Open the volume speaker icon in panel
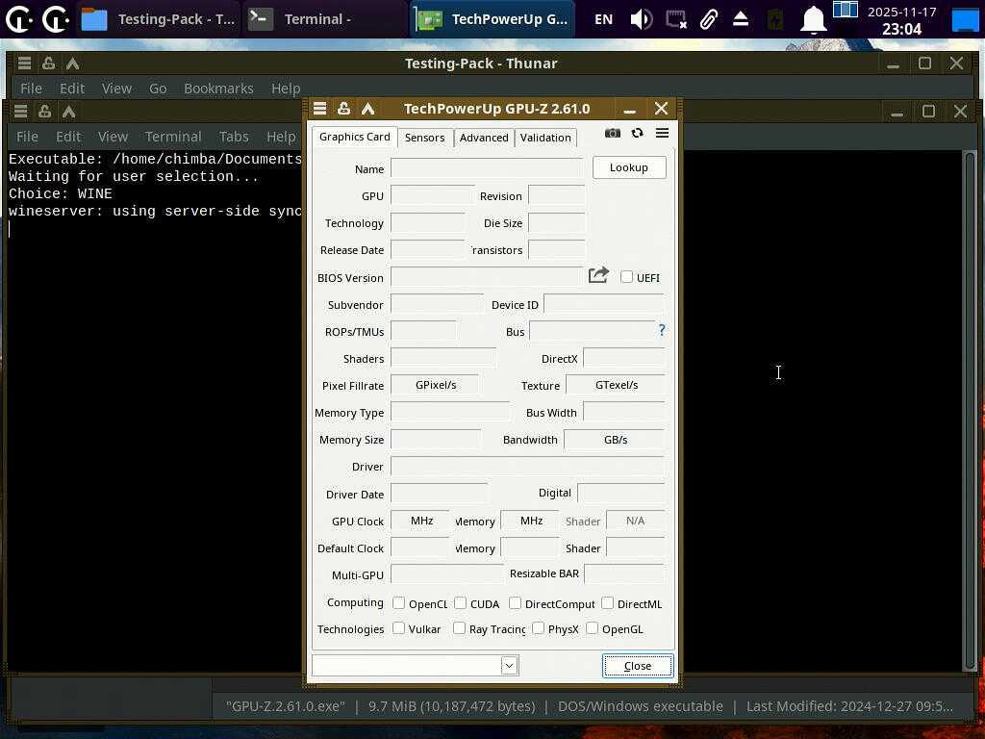Screen dimensions: 985x739 pos(641,19)
